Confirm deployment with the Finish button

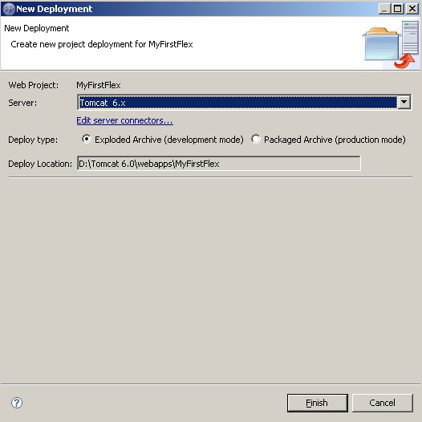318,403
